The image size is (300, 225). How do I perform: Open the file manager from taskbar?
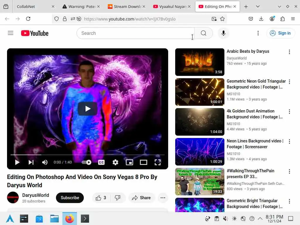pyautogui.click(x=54, y=219)
